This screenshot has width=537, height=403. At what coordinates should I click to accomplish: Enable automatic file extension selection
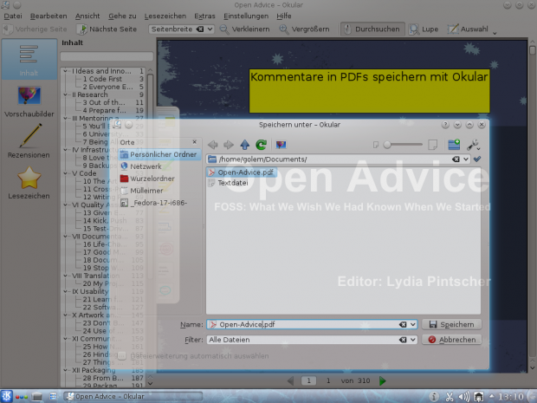point(122,355)
